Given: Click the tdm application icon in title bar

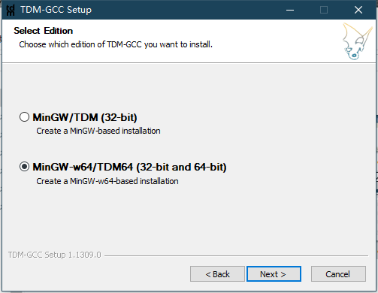Looking at the screenshot, I should click(x=11, y=10).
